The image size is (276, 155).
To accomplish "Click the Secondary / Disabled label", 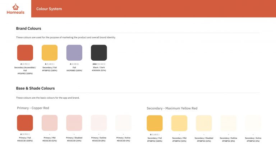I will click(x=204, y=138).
